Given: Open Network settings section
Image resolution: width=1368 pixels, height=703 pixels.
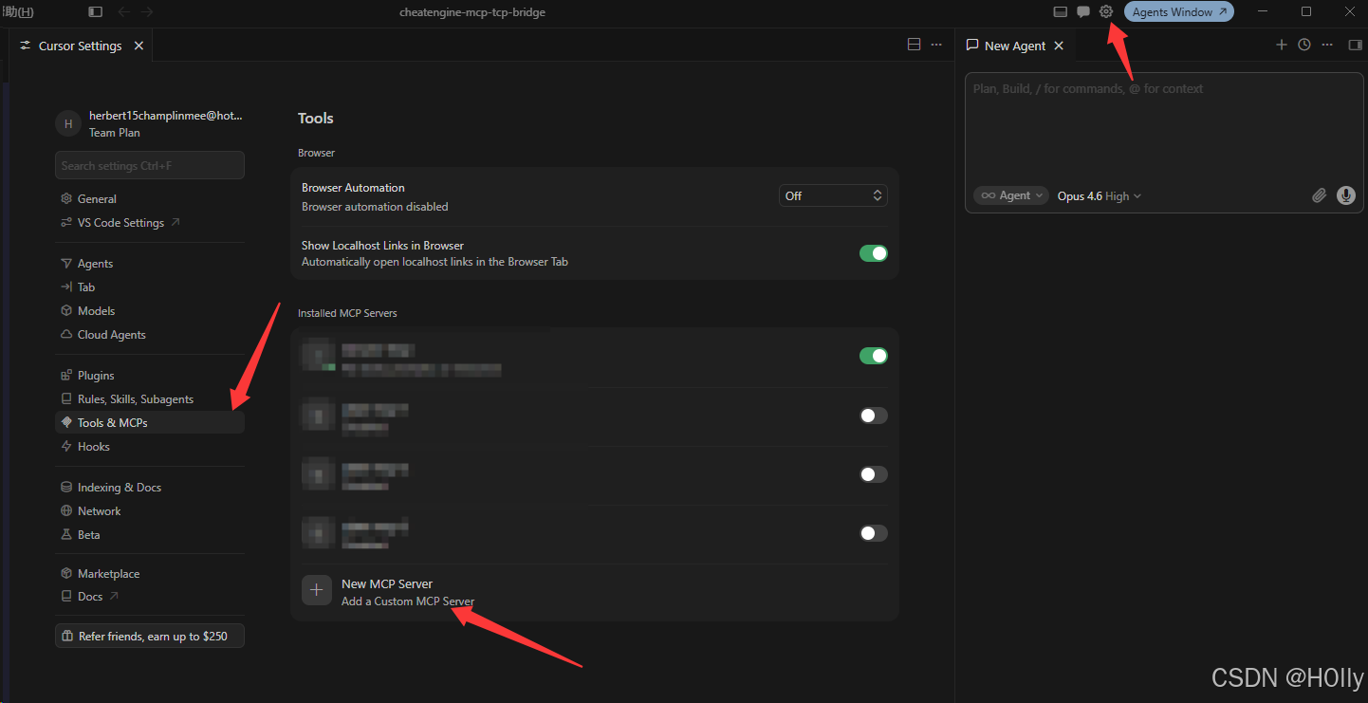Looking at the screenshot, I should (x=150, y=511).
